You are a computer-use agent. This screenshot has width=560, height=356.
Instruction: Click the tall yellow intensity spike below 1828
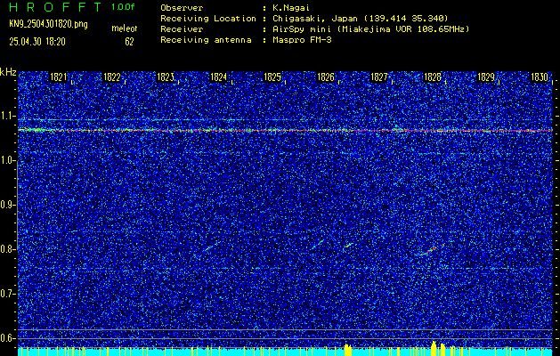pos(434,349)
